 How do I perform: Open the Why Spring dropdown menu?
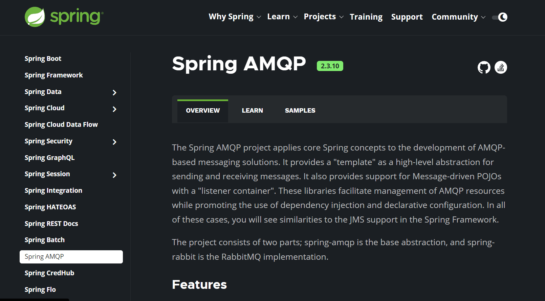click(x=235, y=17)
